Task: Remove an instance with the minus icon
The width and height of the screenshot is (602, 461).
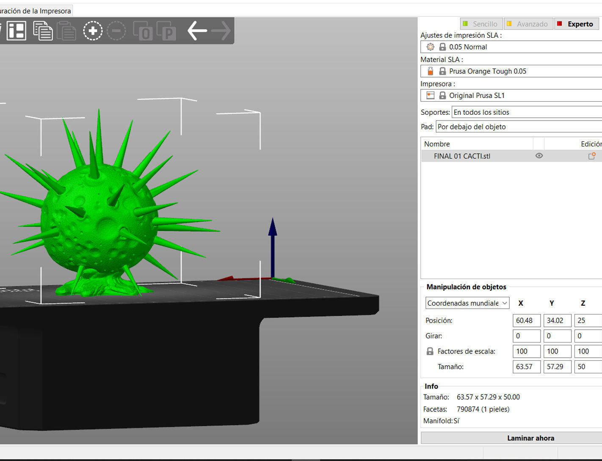Action: pos(116,31)
